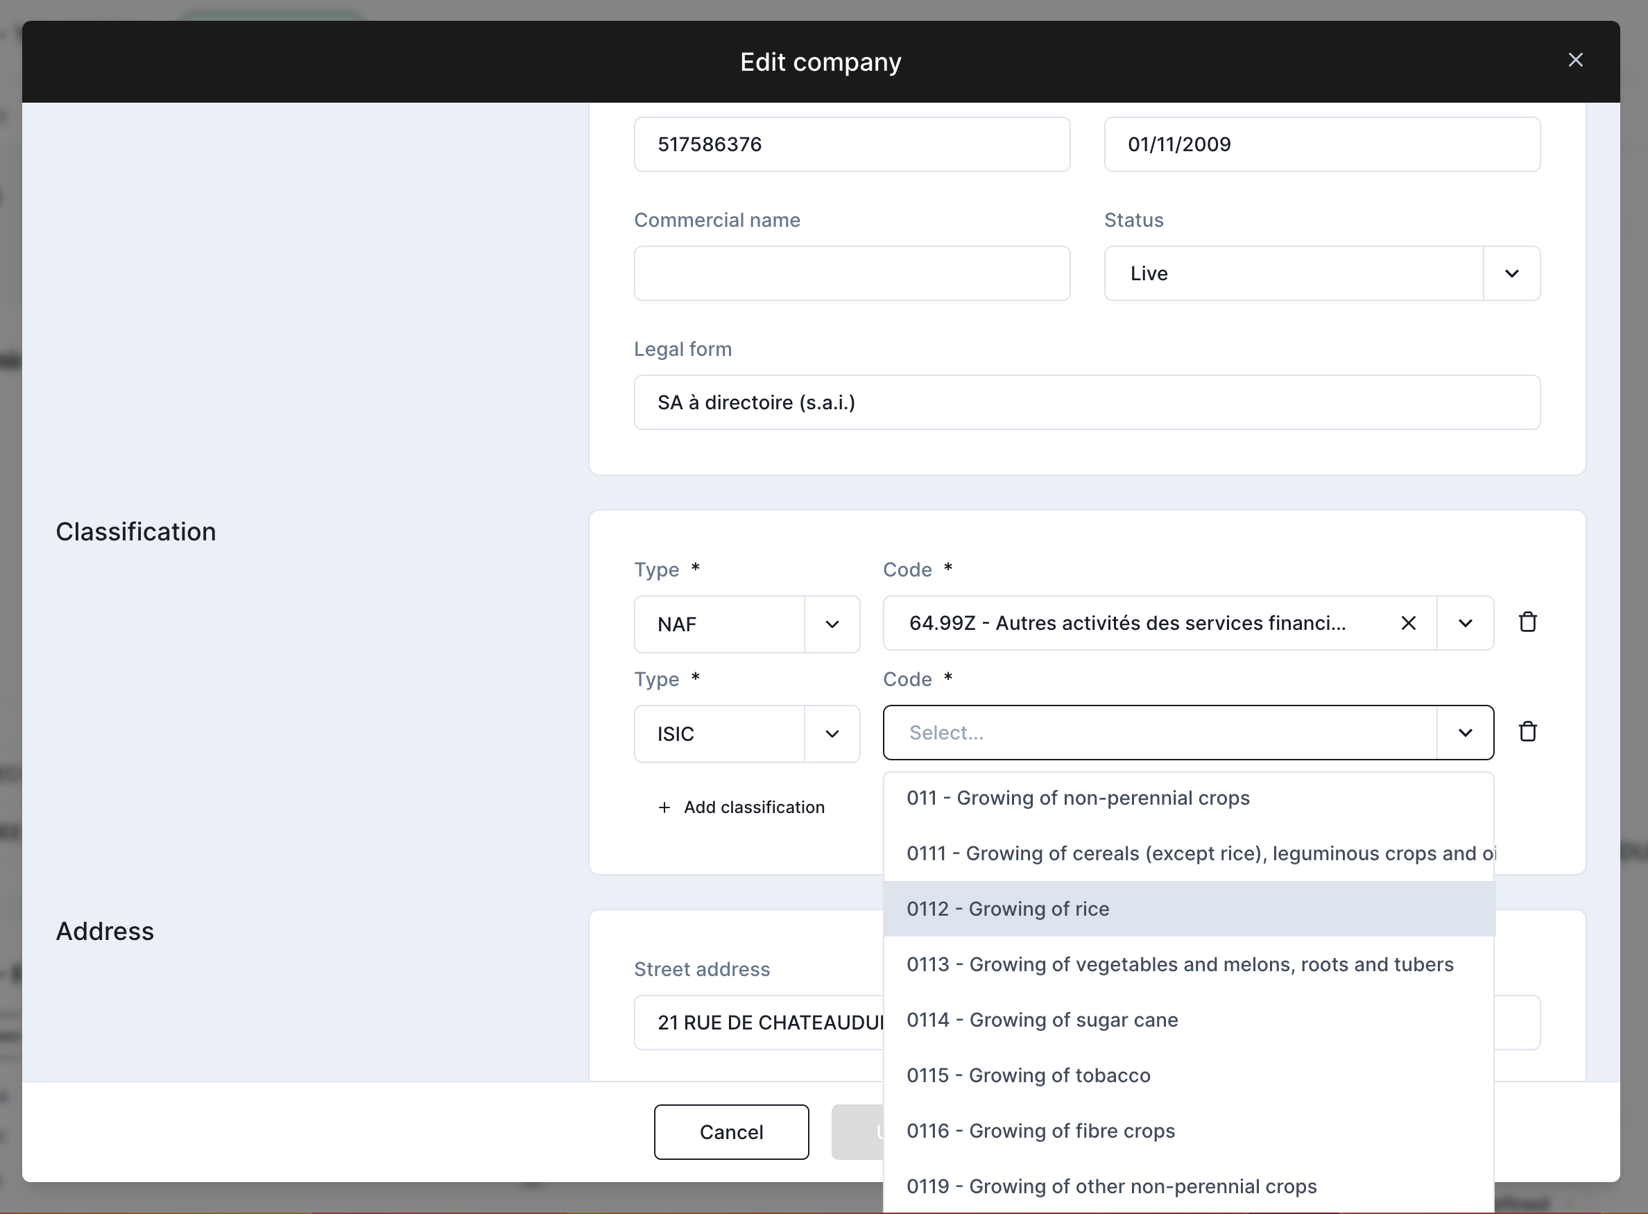Delete the ISIC classification row with trash icon
Image resolution: width=1648 pixels, height=1214 pixels.
[1527, 731]
